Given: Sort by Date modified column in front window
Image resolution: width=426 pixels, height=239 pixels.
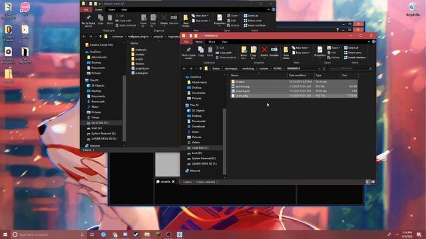Looking at the screenshot, I should [301, 75].
